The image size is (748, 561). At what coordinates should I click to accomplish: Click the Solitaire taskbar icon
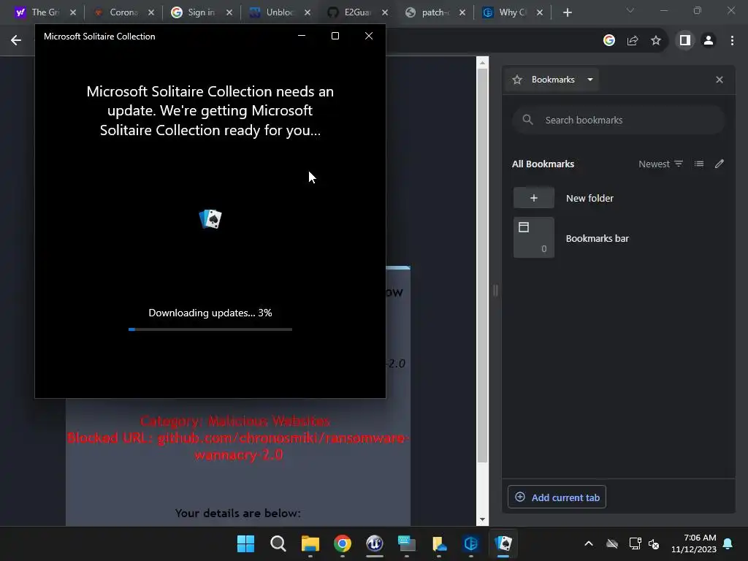click(503, 543)
